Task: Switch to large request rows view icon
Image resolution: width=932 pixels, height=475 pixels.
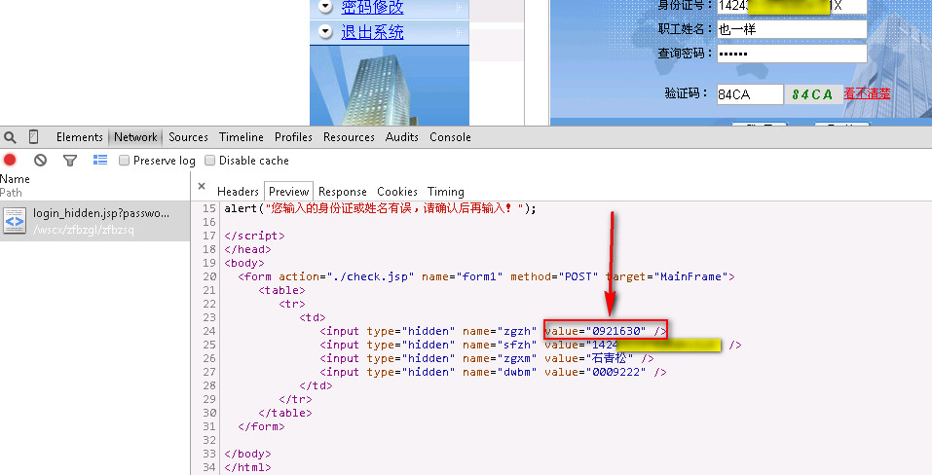Action: 100,160
